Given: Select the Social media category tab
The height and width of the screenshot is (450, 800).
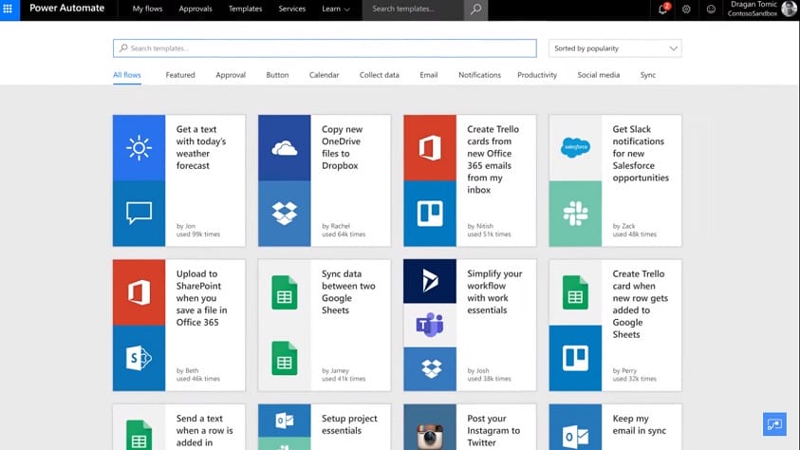Looking at the screenshot, I should point(598,75).
